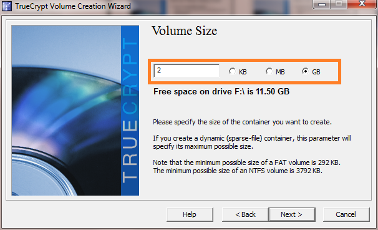Click the disabled maximize window button
The height and width of the screenshot is (230, 378).
[339, 4]
